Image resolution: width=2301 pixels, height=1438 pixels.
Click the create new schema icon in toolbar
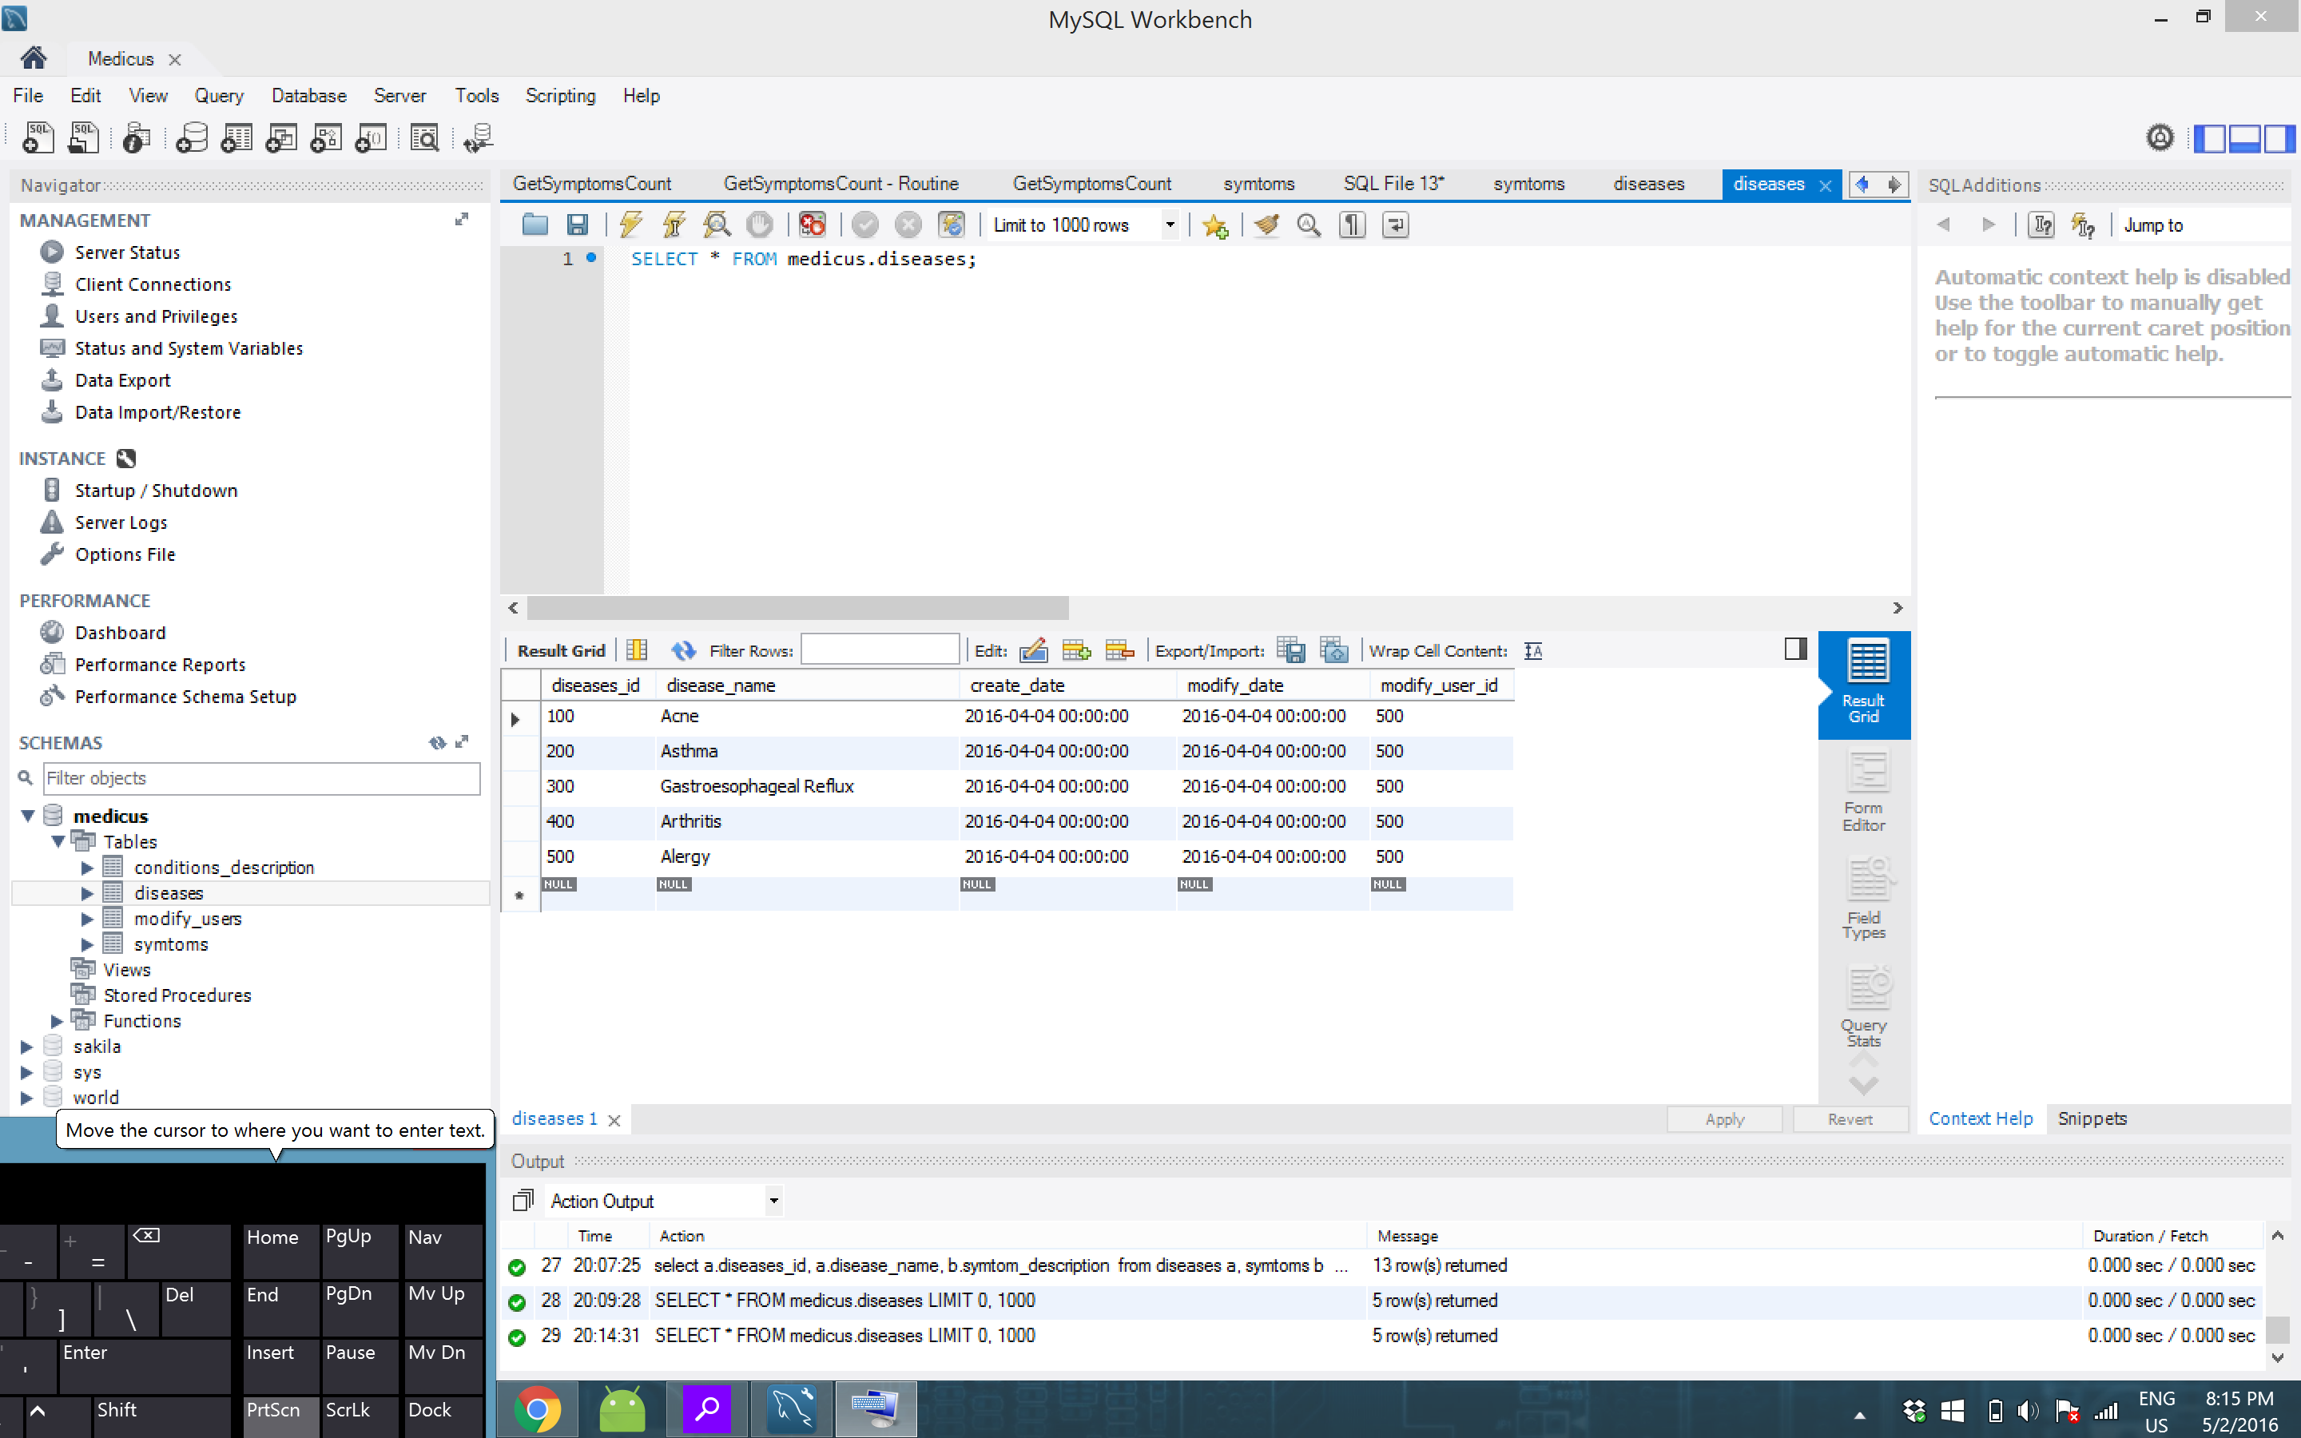point(192,139)
